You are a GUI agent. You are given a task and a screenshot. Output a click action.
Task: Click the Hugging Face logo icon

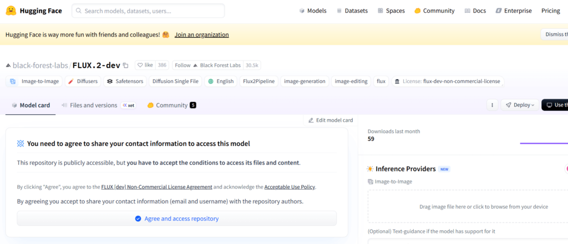(13, 11)
